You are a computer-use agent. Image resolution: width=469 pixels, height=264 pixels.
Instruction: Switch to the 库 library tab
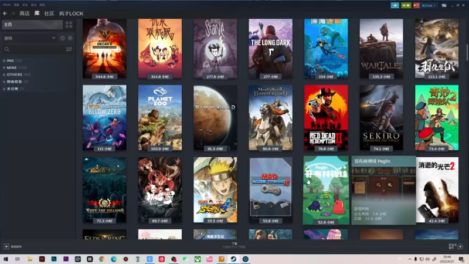pos(37,13)
